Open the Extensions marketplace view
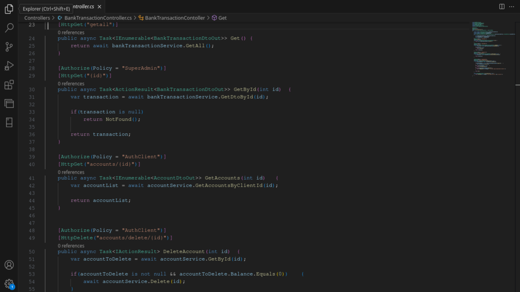This screenshot has width=520, height=292. tap(9, 84)
